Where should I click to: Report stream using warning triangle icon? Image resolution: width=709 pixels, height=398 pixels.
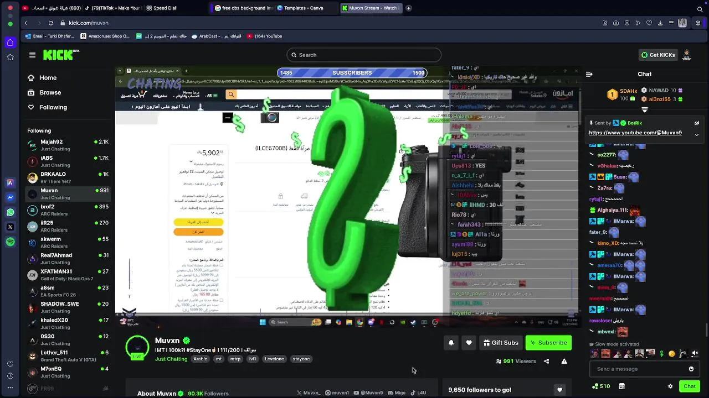[x=564, y=361]
